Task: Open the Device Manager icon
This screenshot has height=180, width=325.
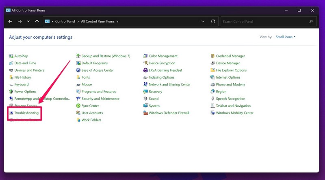Action: pyautogui.click(x=212, y=63)
